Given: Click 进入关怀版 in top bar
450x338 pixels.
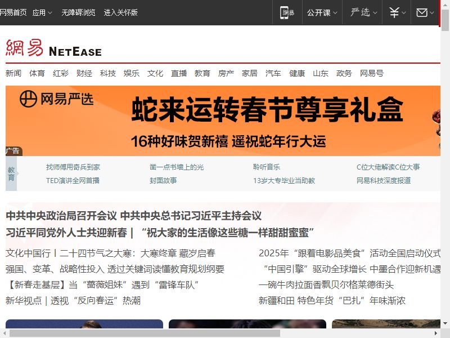Looking at the screenshot, I should point(120,12).
